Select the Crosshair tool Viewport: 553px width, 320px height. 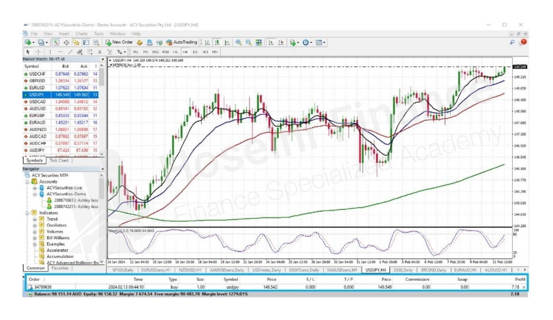[x=39, y=52]
